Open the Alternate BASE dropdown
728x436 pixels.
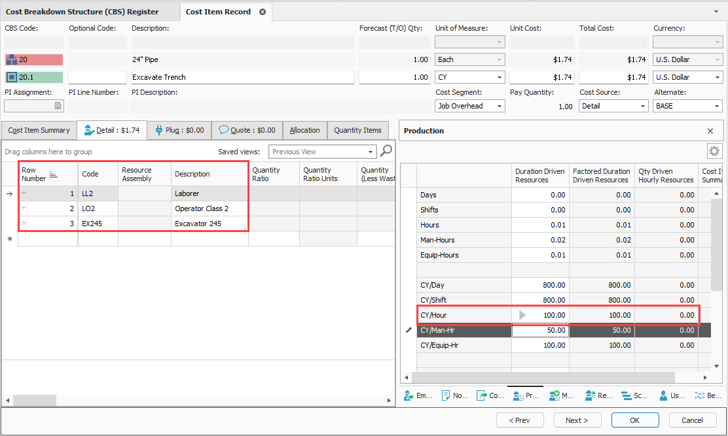717,106
